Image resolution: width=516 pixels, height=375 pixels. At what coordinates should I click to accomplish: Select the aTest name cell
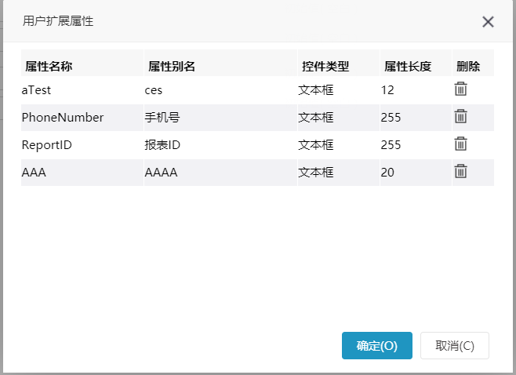(x=82, y=90)
